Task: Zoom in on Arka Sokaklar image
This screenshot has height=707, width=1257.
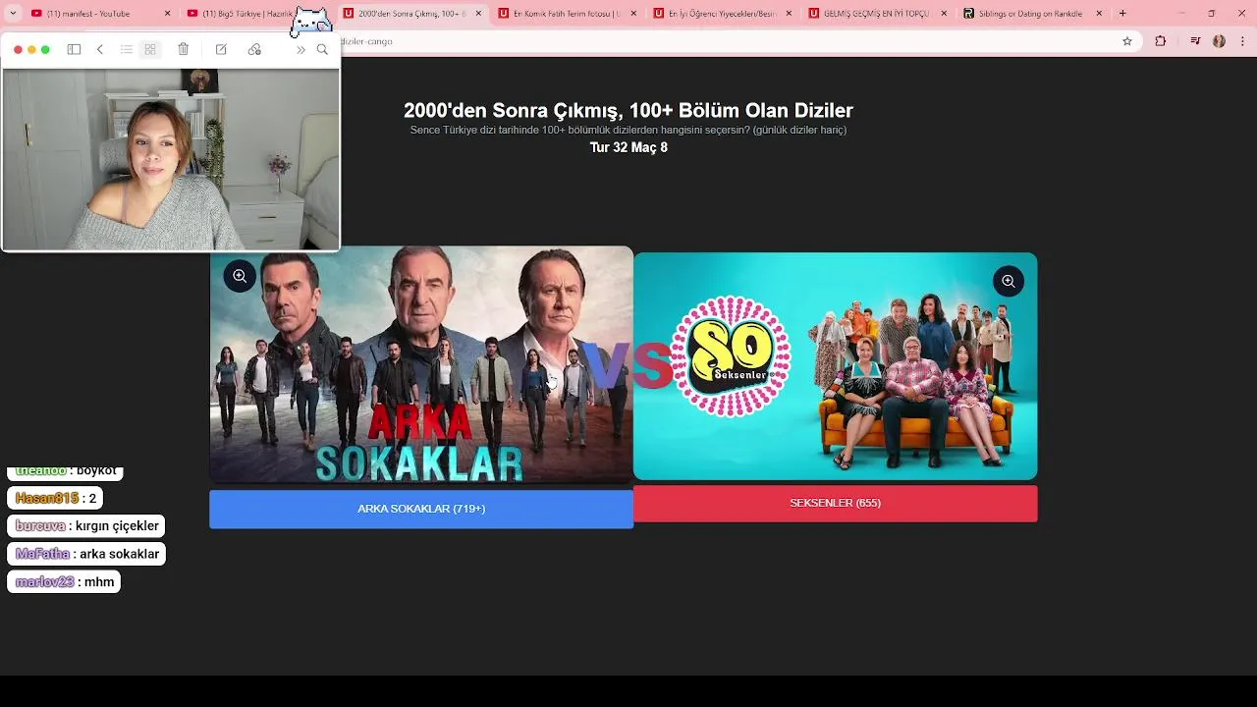Action: coord(239,276)
